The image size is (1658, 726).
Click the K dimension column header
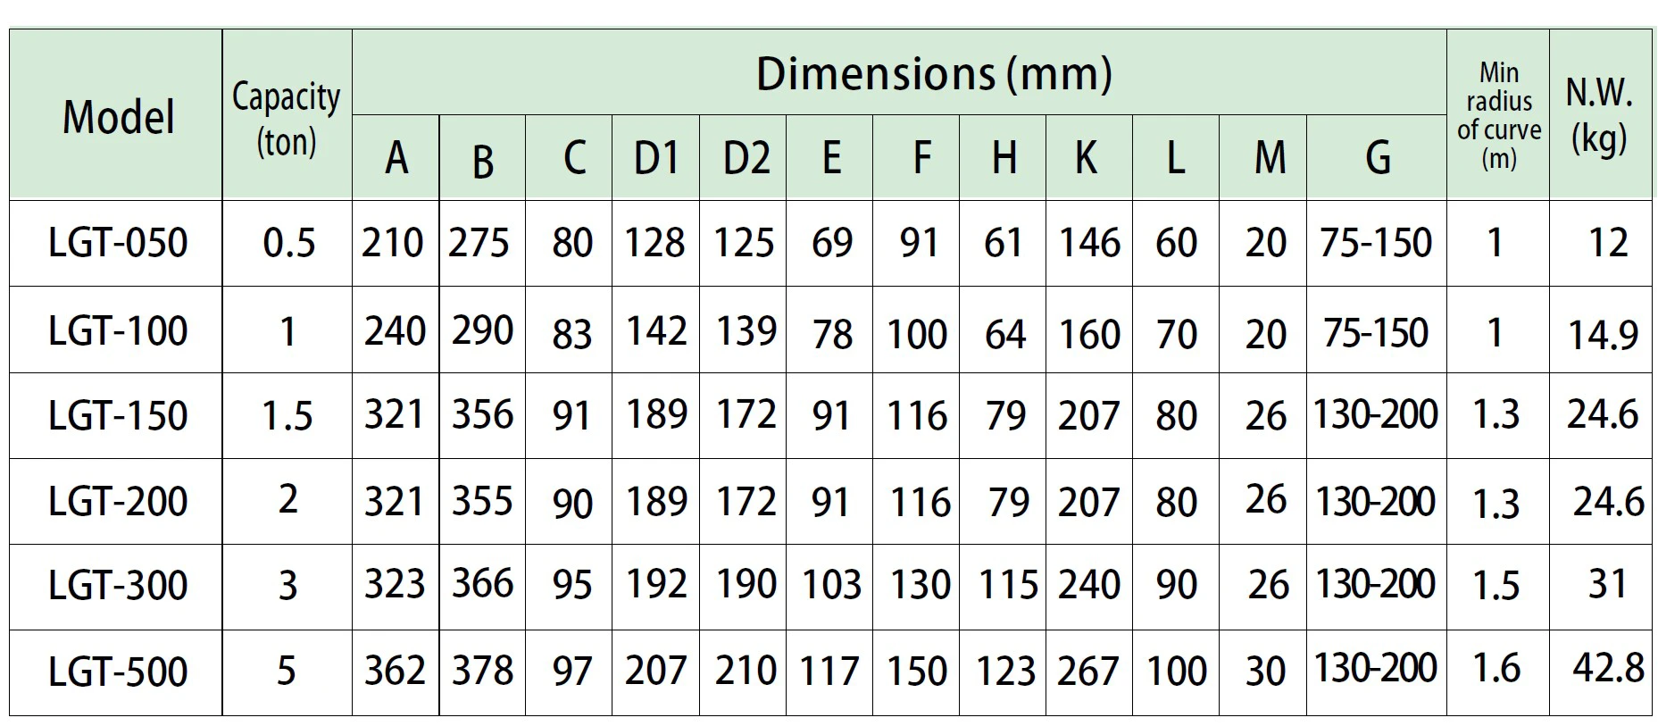(x=1086, y=158)
